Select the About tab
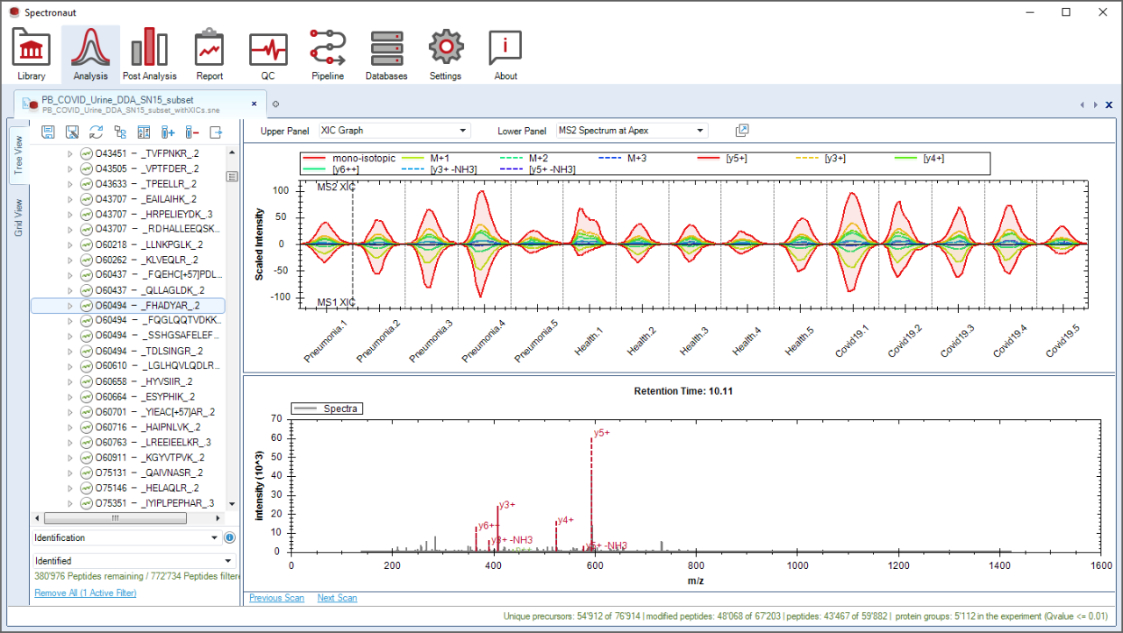The height and width of the screenshot is (633, 1123). click(x=504, y=53)
